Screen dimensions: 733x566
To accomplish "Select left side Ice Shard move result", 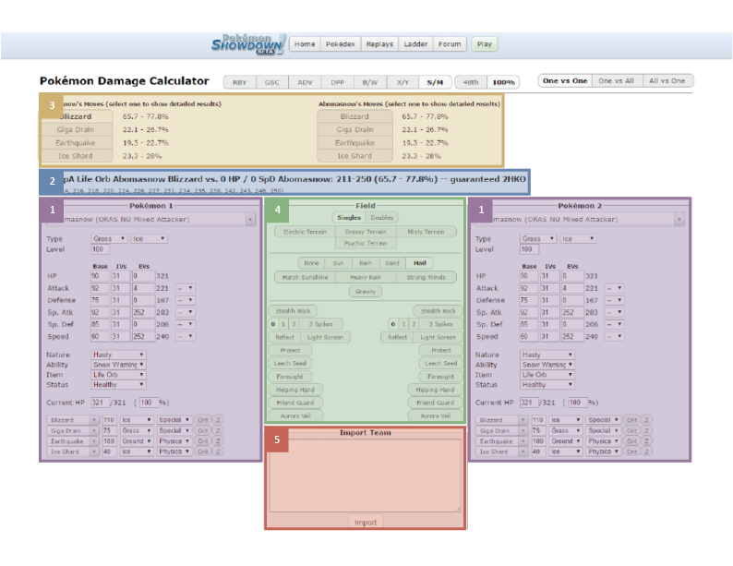I will coord(77,156).
